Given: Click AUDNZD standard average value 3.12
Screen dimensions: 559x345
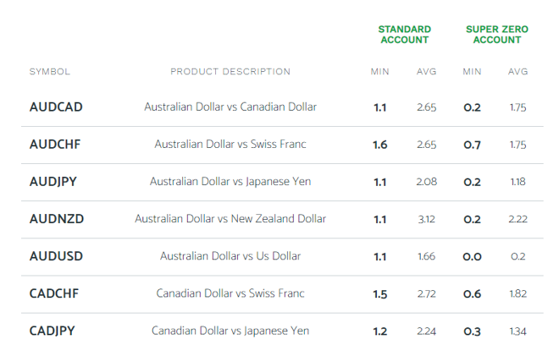Looking at the screenshot, I should point(426,219).
